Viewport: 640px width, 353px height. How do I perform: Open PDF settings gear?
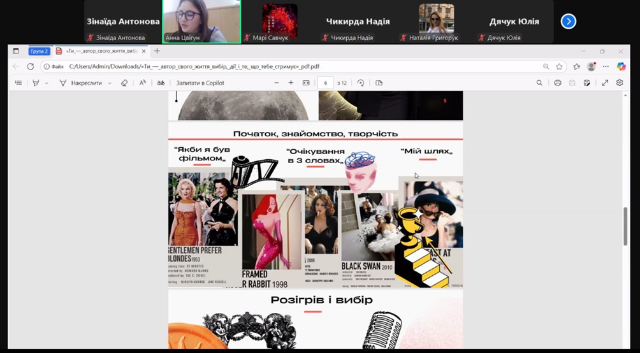pos(620,83)
